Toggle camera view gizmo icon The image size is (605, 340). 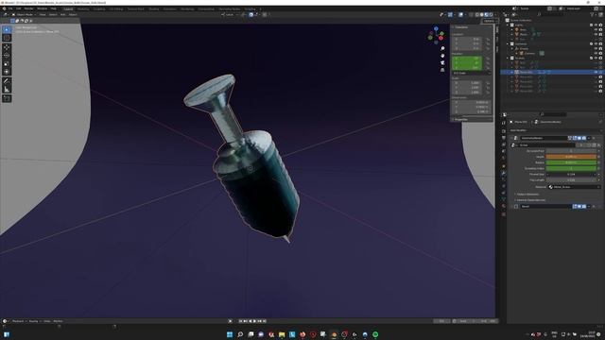442,63
